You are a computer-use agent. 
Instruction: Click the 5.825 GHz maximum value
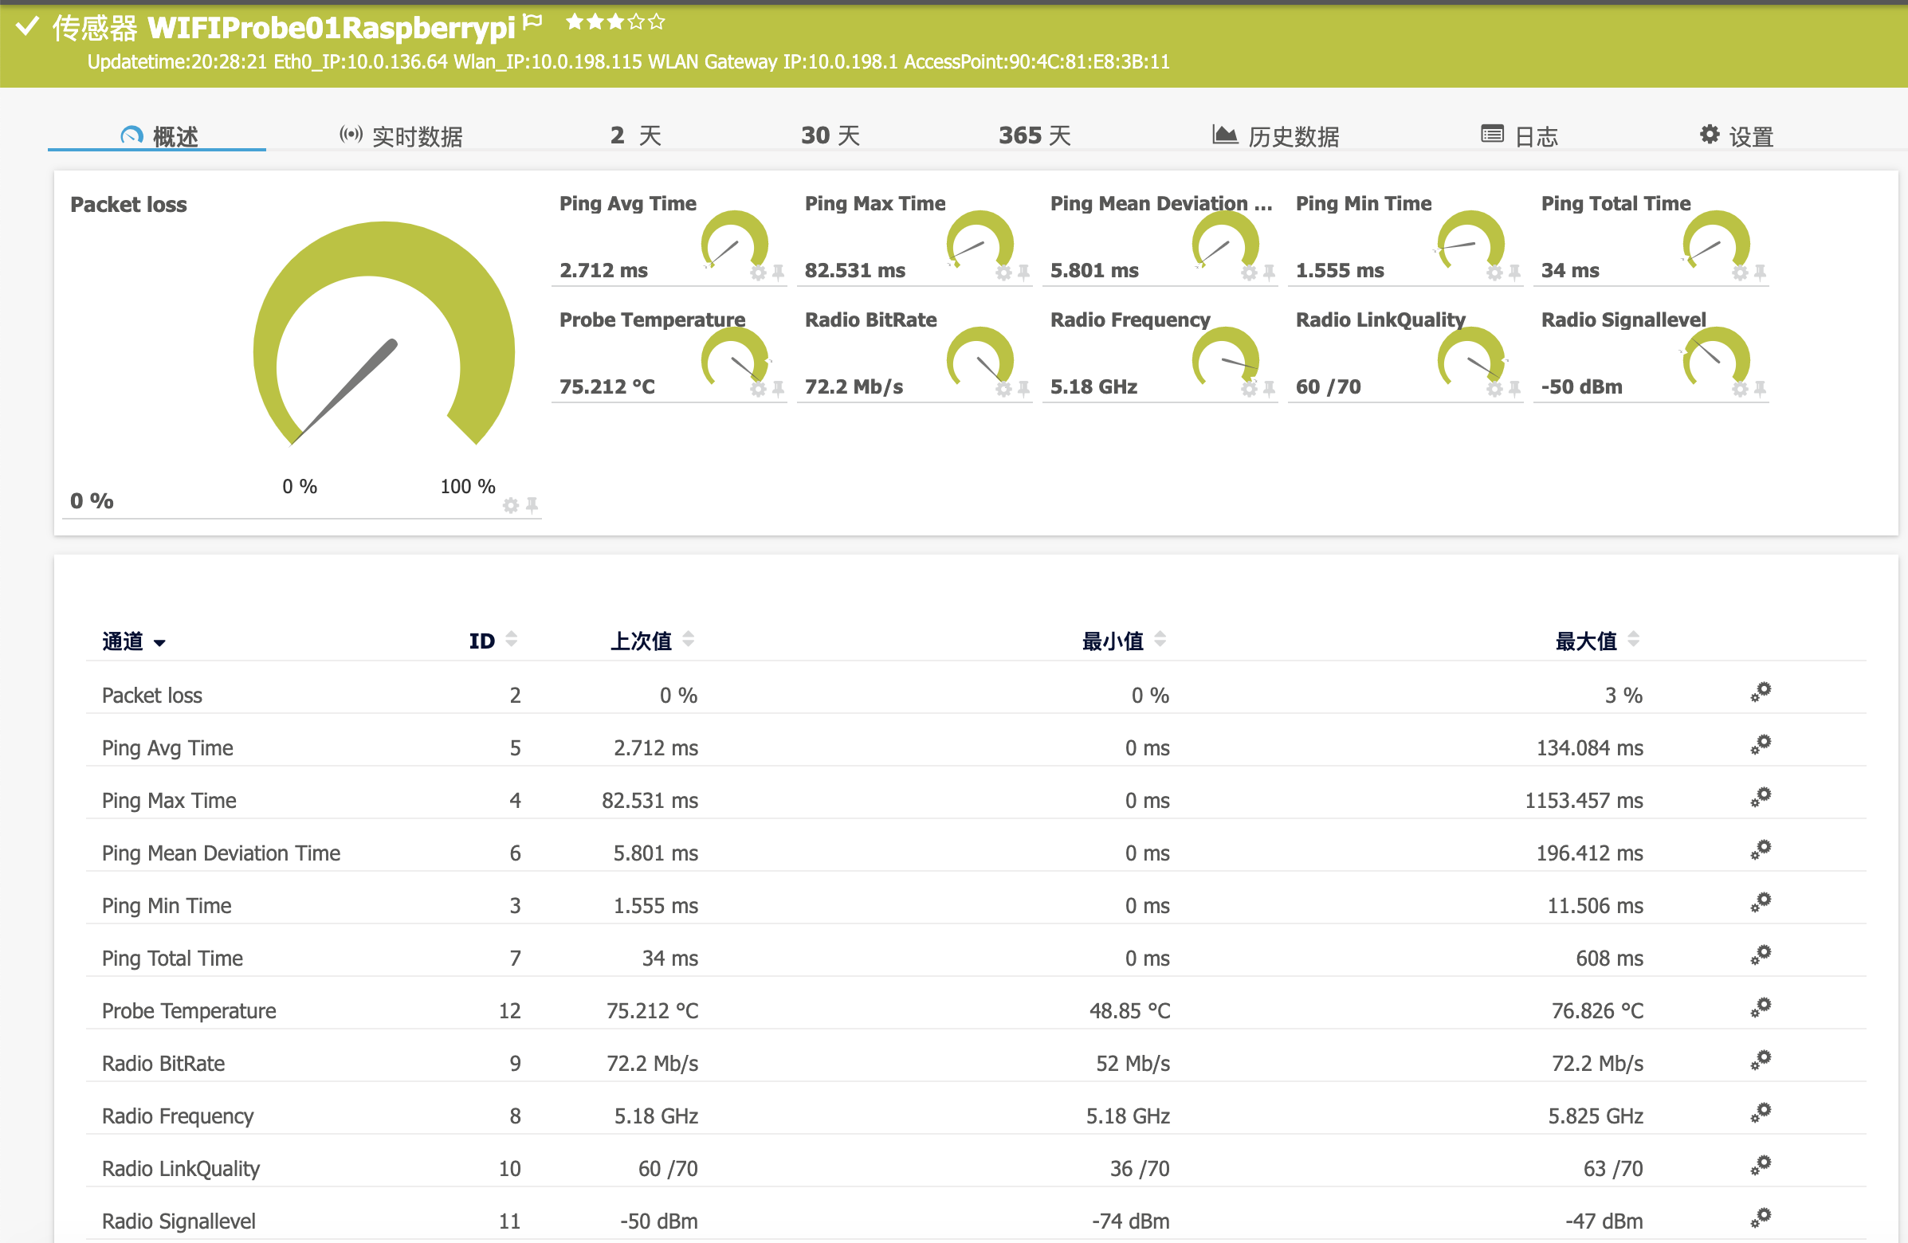coord(1596,1116)
